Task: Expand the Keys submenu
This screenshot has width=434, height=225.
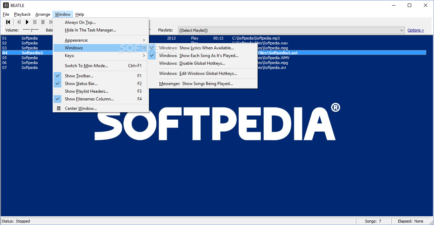Action: point(101,56)
